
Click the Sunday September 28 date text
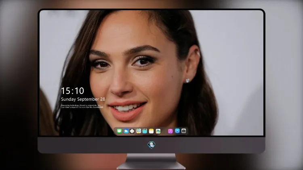click(83, 99)
